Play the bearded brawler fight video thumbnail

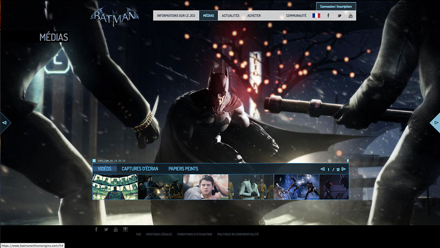[x=161, y=187]
